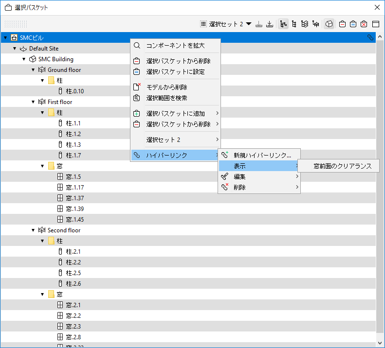Switch to the flat hierarchy tree view icon
Image resolution: width=385 pixels, height=348 pixels.
(294, 24)
